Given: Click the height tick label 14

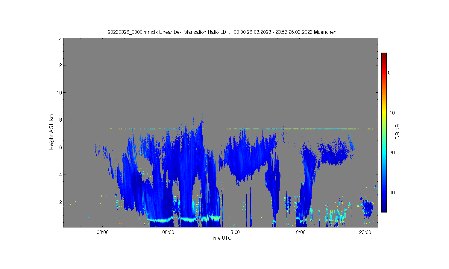Looking at the screenshot, I should point(59,39).
